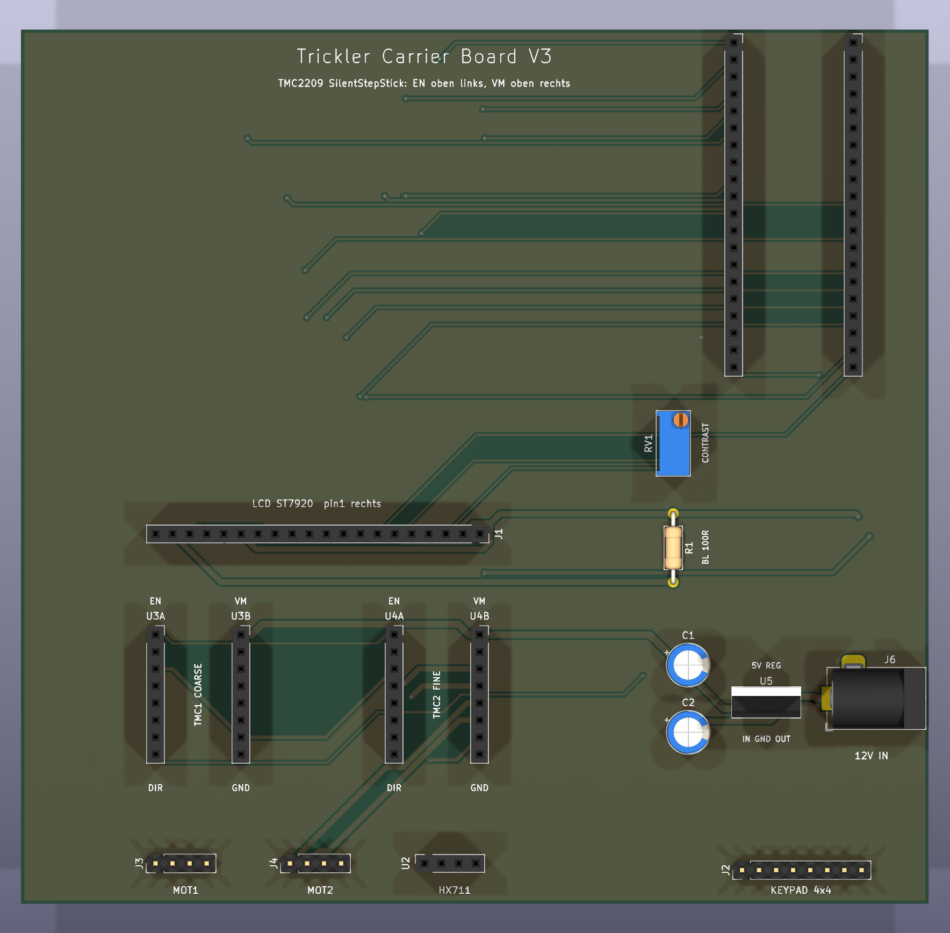This screenshot has width=950, height=933.
Task: Click the EN label above U3A
Action: (155, 601)
